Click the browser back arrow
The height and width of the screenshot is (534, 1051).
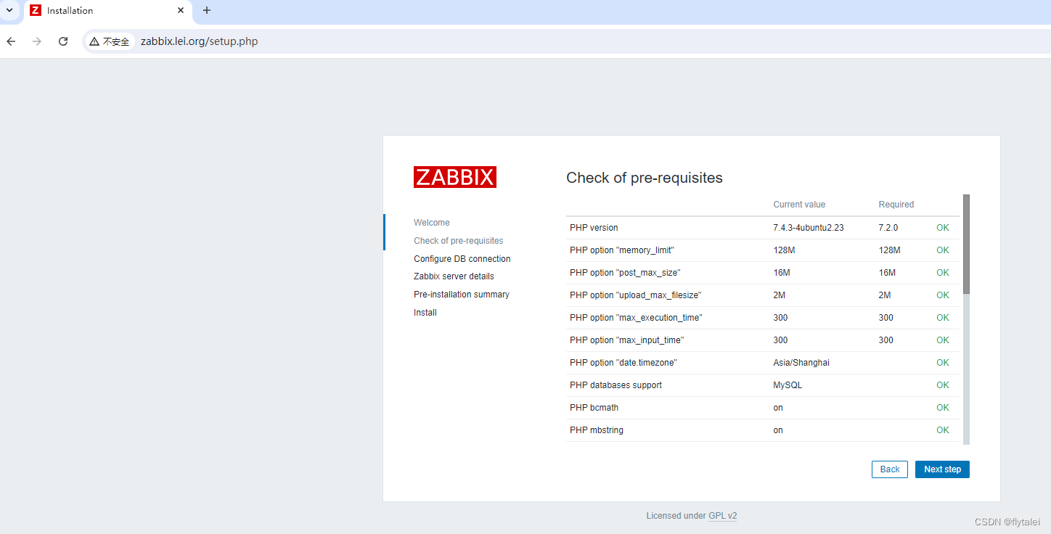point(11,41)
